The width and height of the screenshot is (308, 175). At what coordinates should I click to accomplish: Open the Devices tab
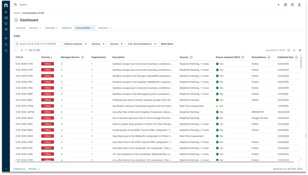pyautogui.click(x=35, y=28)
